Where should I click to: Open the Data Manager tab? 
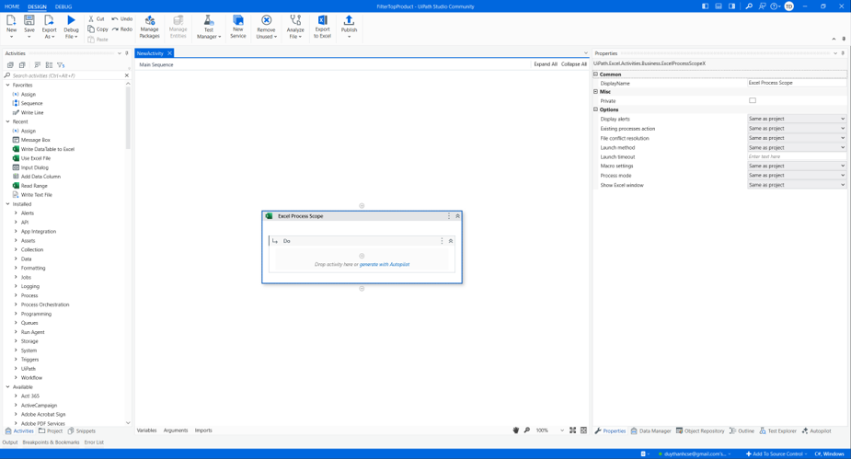click(650, 430)
